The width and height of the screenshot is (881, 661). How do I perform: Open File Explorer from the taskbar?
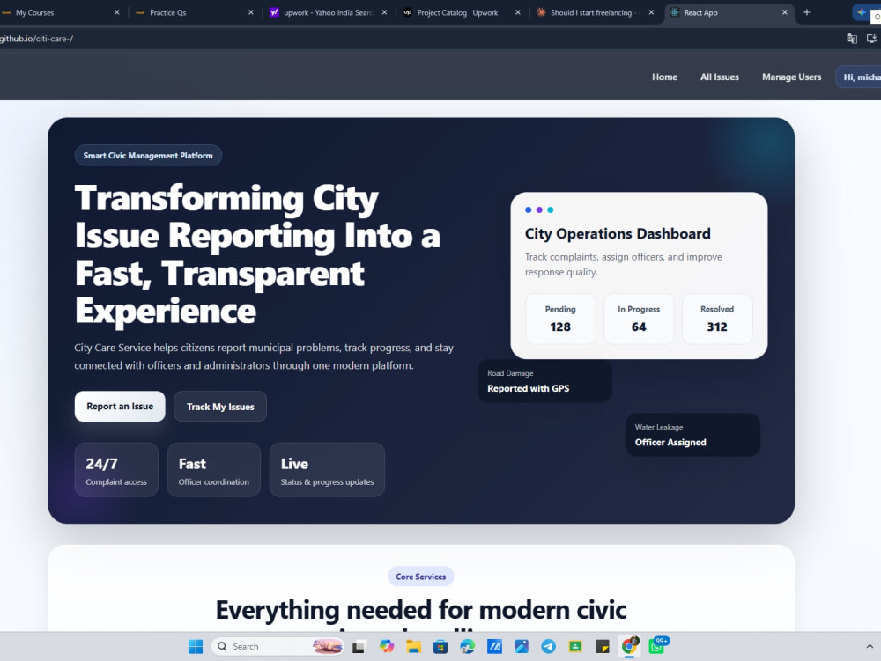point(413,646)
